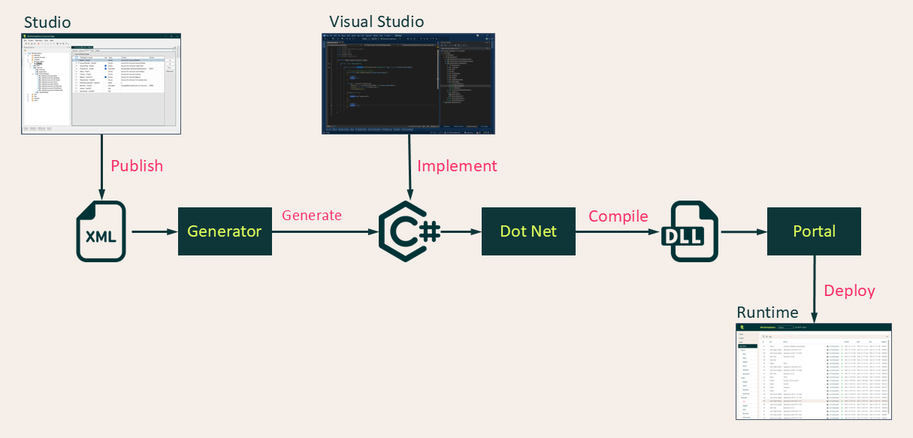Click the DLL file icon
Screen dimensions: 913x438
click(689, 231)
